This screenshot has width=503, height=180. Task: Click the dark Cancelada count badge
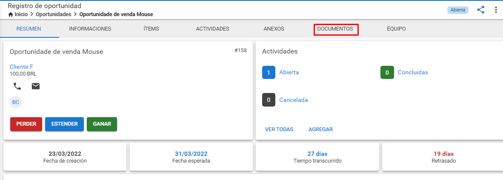(x=269, y=100)
